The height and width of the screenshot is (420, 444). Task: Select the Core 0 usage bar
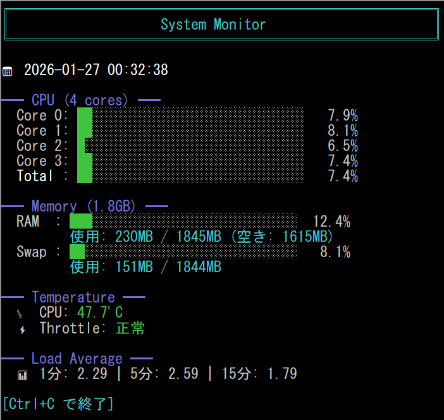coord(191,115)
